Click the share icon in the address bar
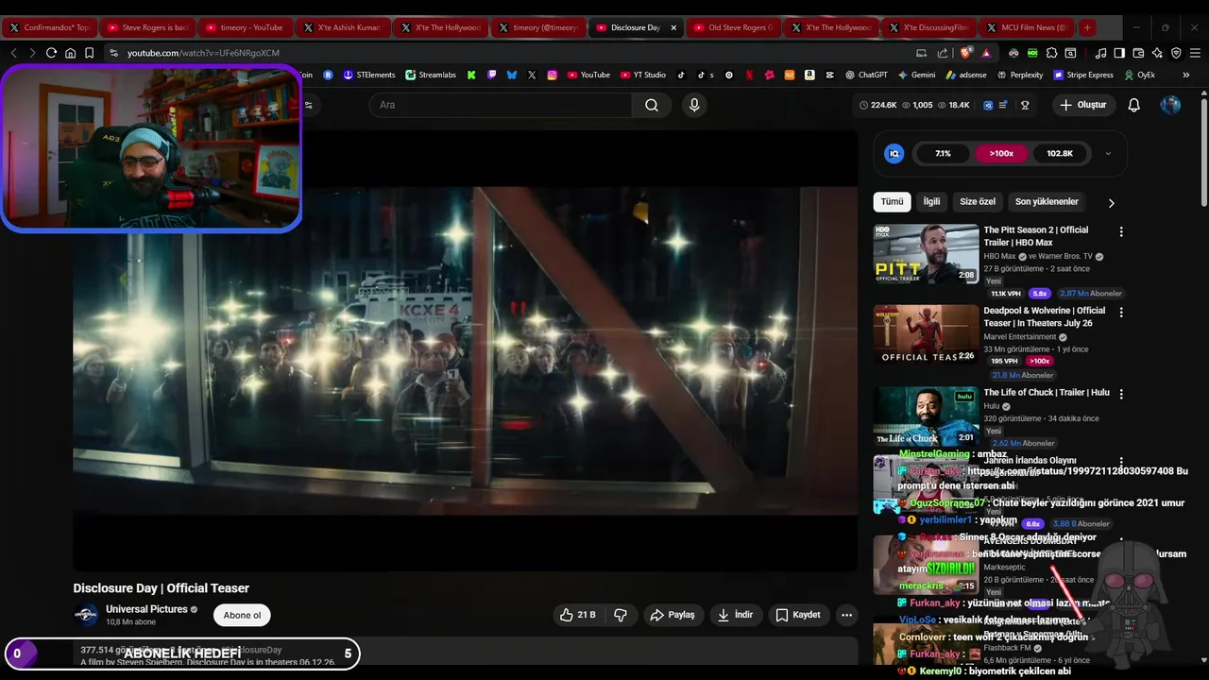Screen dimensions: 1209x680 (943, 53)
